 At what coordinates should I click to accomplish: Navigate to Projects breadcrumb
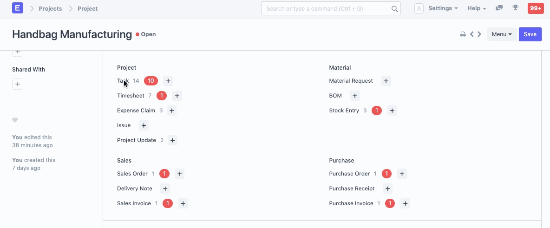pos(50,8)
